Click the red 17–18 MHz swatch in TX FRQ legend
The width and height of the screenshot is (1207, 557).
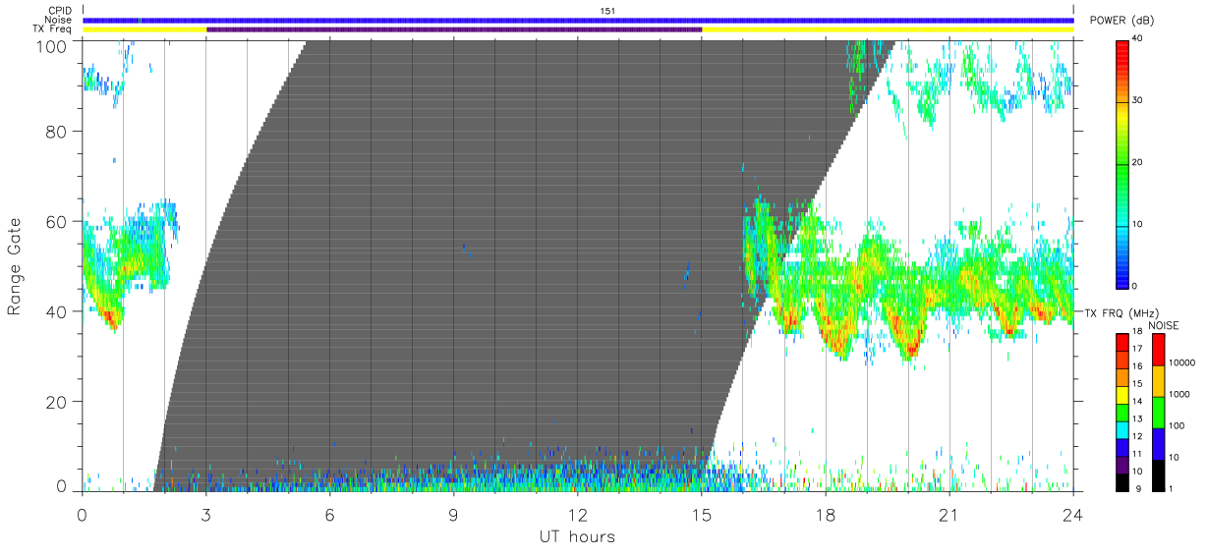click(1122, 343)
